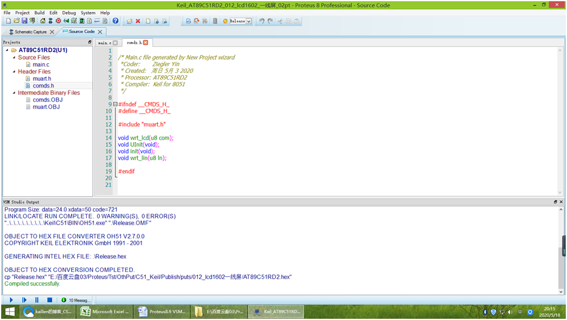567x320 pixels.
Task: Click the add firmware project folder icon
Action: [129, 21]
